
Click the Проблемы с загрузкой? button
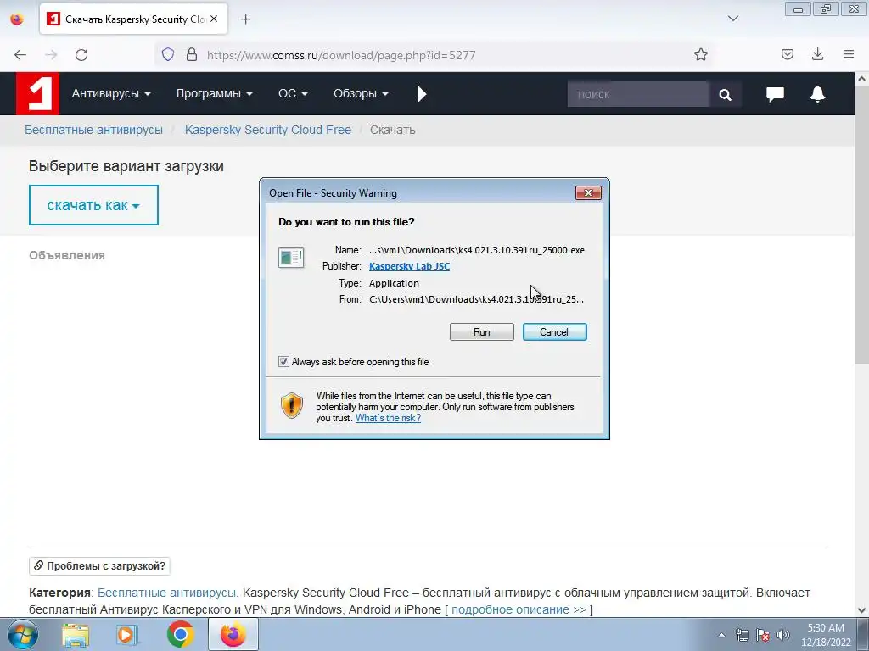click(100, 565)
